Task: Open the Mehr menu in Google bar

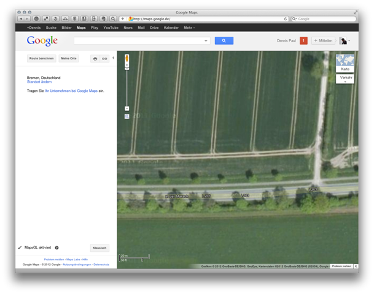Action: 189,28
